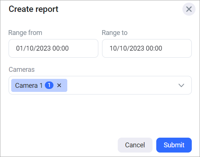Select the Camera 1 chip
This screenshot has height=157, width=200.
39,85
